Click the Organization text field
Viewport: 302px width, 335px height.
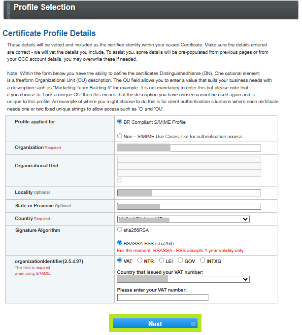pyautogui.click(x=189, y=148)
